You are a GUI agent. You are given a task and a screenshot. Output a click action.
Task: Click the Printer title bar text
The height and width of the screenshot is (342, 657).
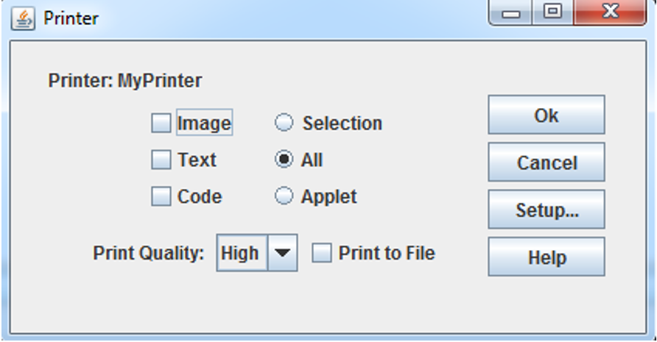coord(71,18)
